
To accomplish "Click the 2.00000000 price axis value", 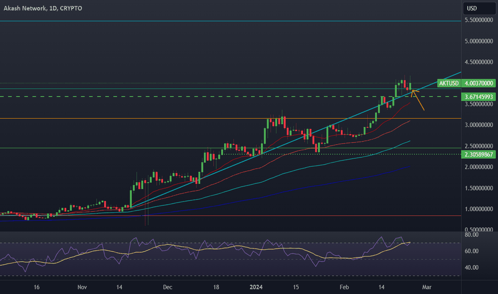I will point(479,167).
